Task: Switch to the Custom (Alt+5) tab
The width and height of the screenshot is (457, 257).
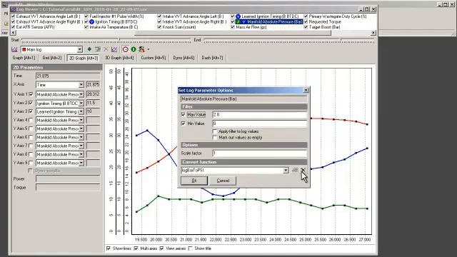Action: pos(154,58)
